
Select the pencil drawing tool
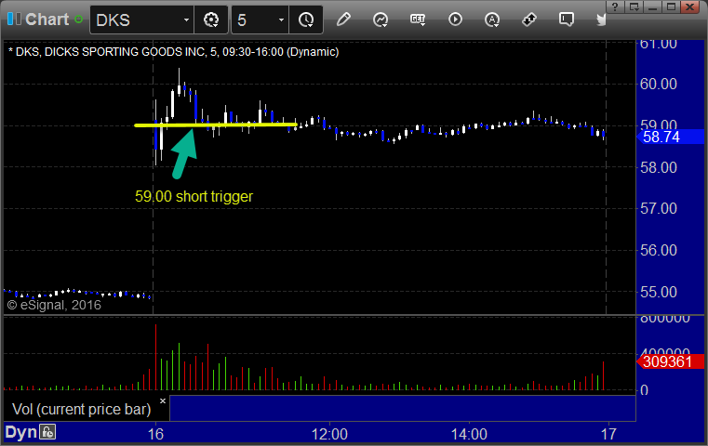(x=343, y=20)
